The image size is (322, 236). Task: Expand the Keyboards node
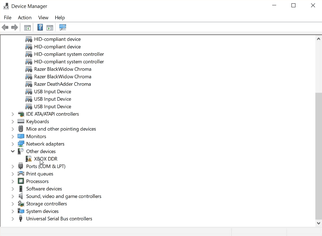pyautogui.click(x=13, y=122)
